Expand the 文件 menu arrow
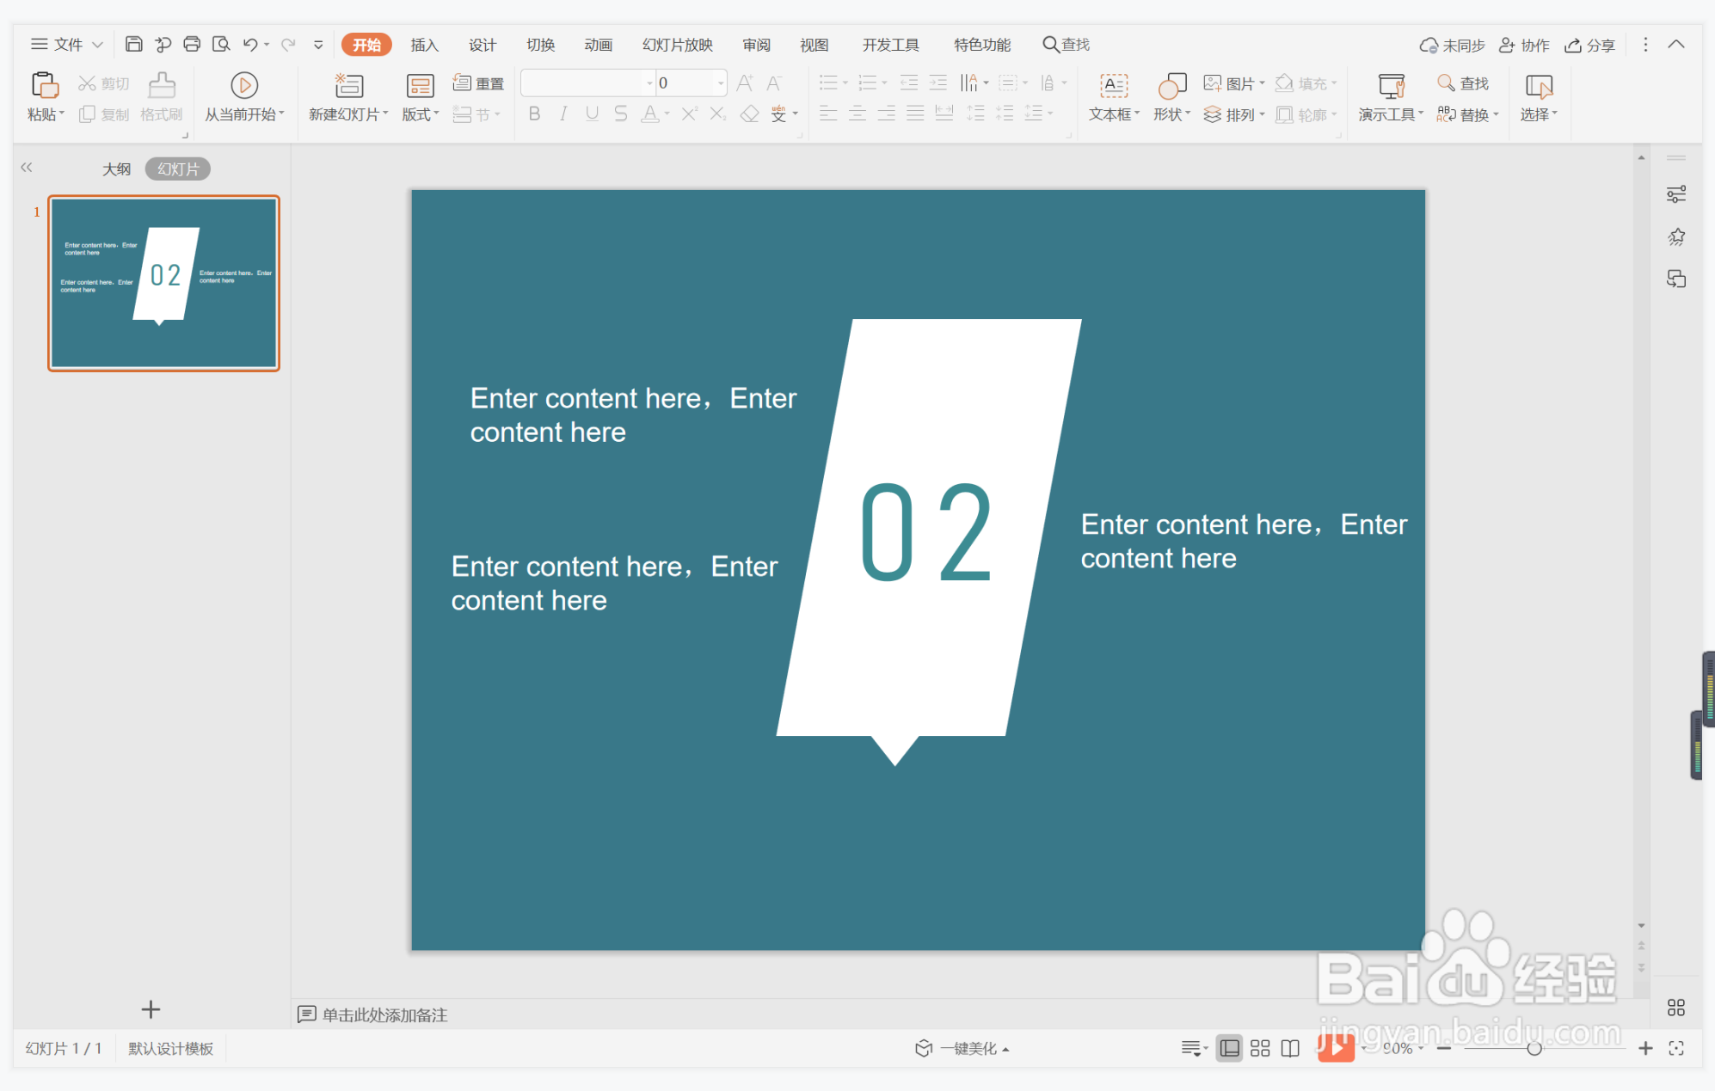 (97, 45)
